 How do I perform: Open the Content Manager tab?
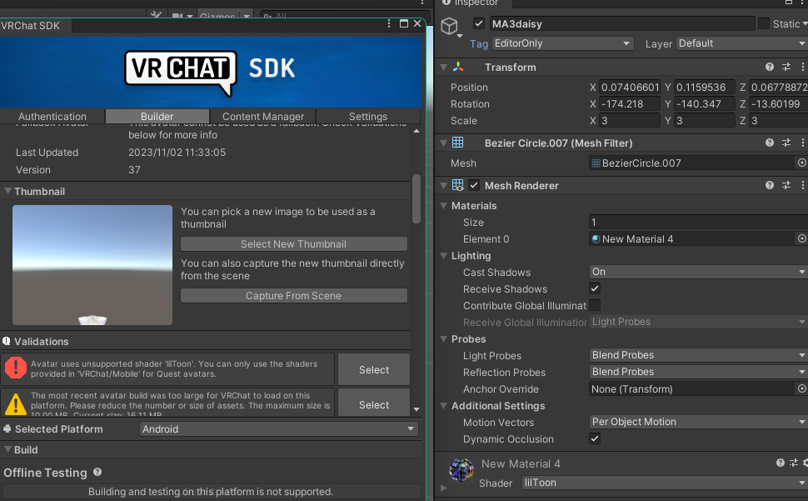262,117
